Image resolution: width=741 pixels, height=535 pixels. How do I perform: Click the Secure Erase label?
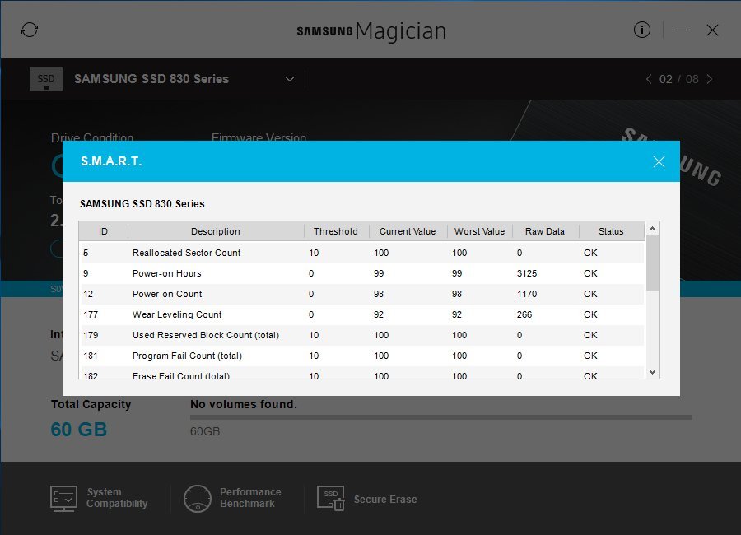click(385, 499)
